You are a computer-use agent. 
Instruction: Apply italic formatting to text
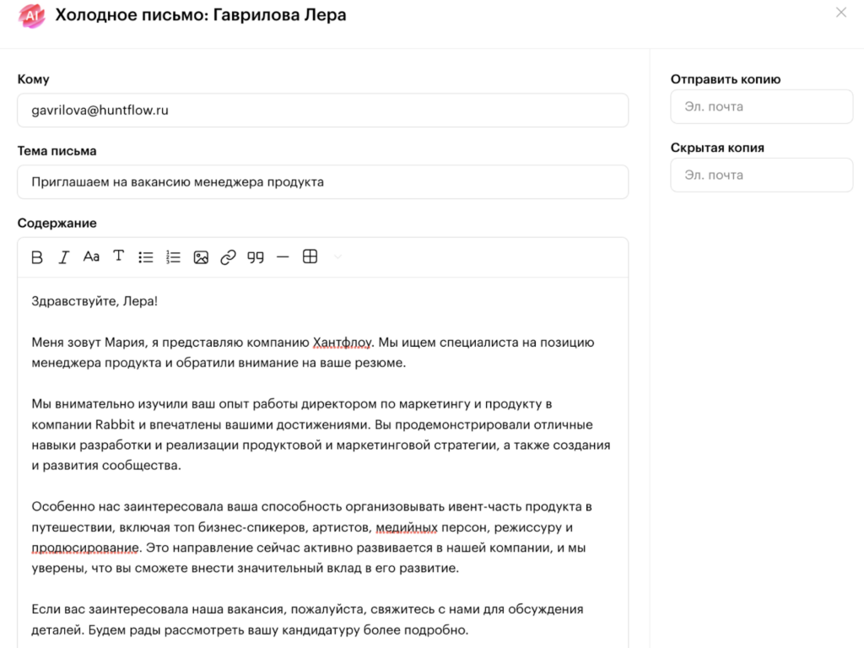pos(64,257)
